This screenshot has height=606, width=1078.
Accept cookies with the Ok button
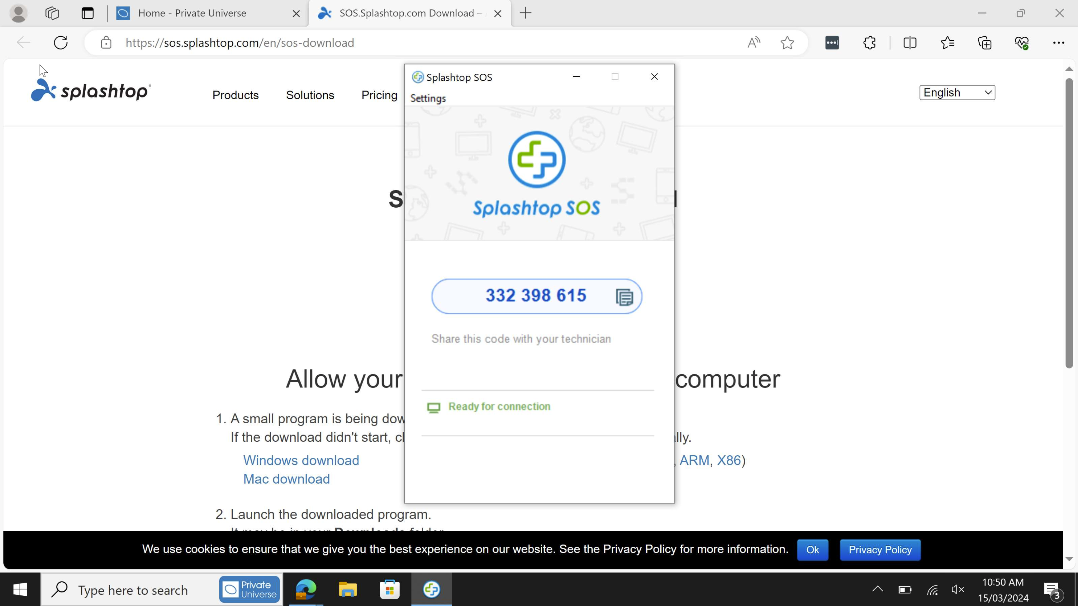[x=812, y=550]
